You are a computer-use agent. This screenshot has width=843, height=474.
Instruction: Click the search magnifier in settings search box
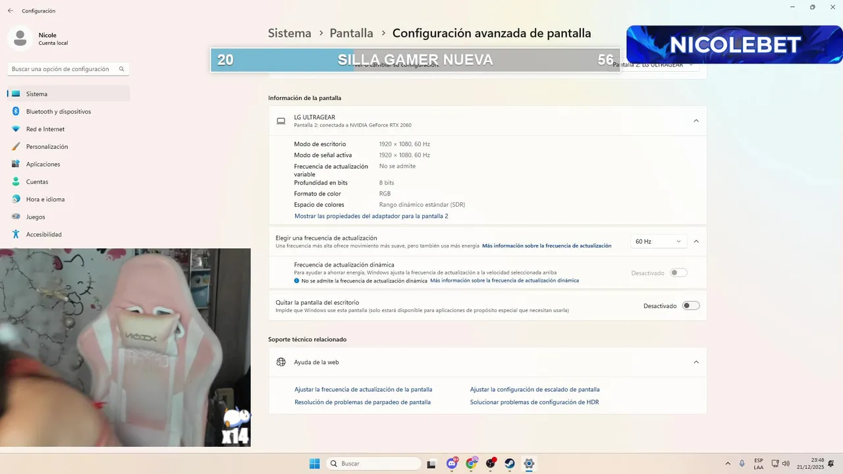[x=122, y=68]
